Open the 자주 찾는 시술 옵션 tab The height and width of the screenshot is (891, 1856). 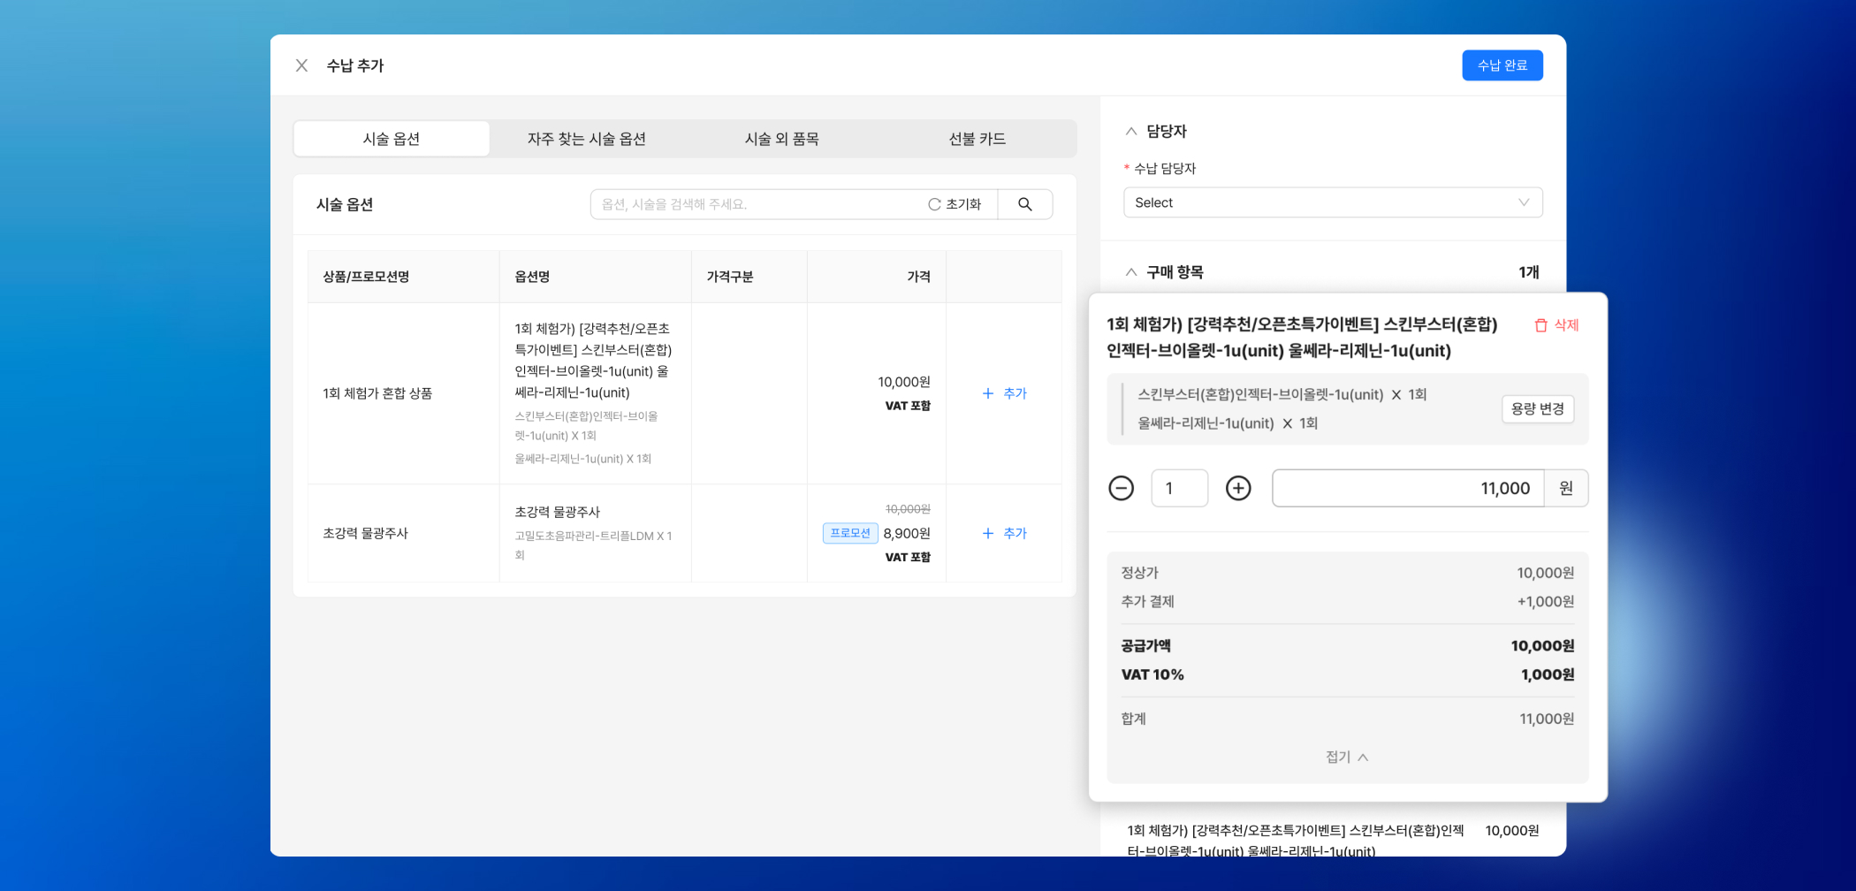click(587, 139)
